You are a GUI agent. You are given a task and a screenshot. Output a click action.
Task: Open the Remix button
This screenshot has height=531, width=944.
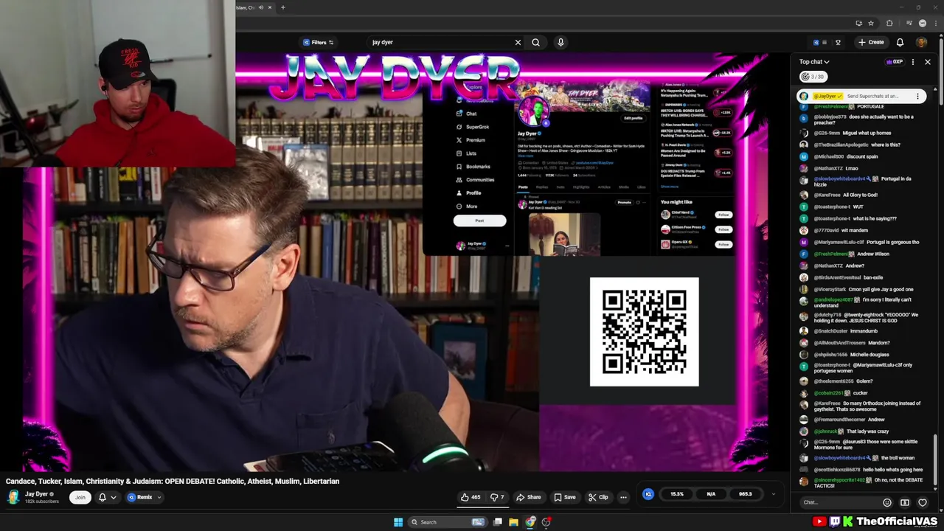(140, 497)
